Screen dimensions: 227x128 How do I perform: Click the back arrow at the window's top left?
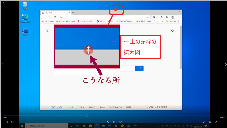coord(4,2)
